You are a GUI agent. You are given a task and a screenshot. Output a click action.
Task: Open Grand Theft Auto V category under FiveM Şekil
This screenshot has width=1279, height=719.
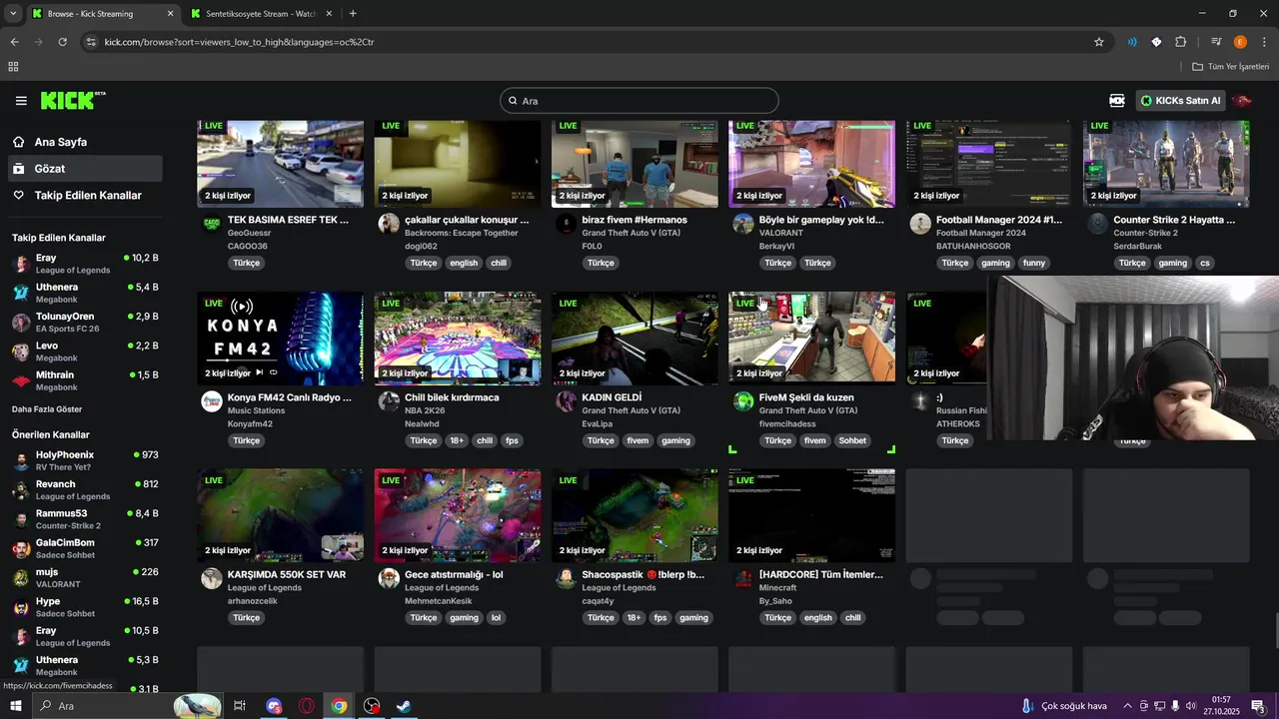808,410
